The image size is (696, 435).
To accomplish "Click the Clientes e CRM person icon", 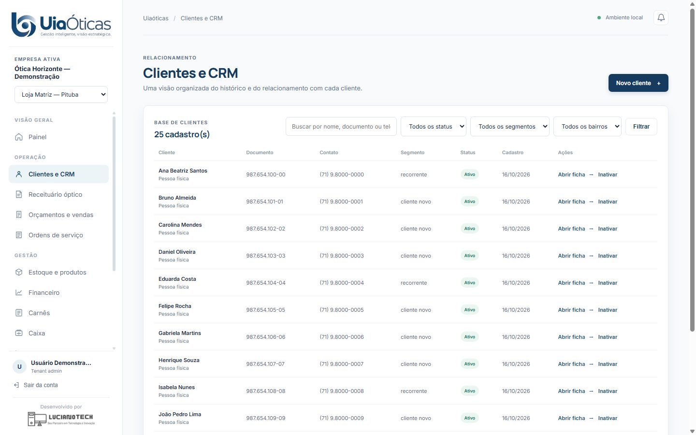I will [x=19, y=174].
